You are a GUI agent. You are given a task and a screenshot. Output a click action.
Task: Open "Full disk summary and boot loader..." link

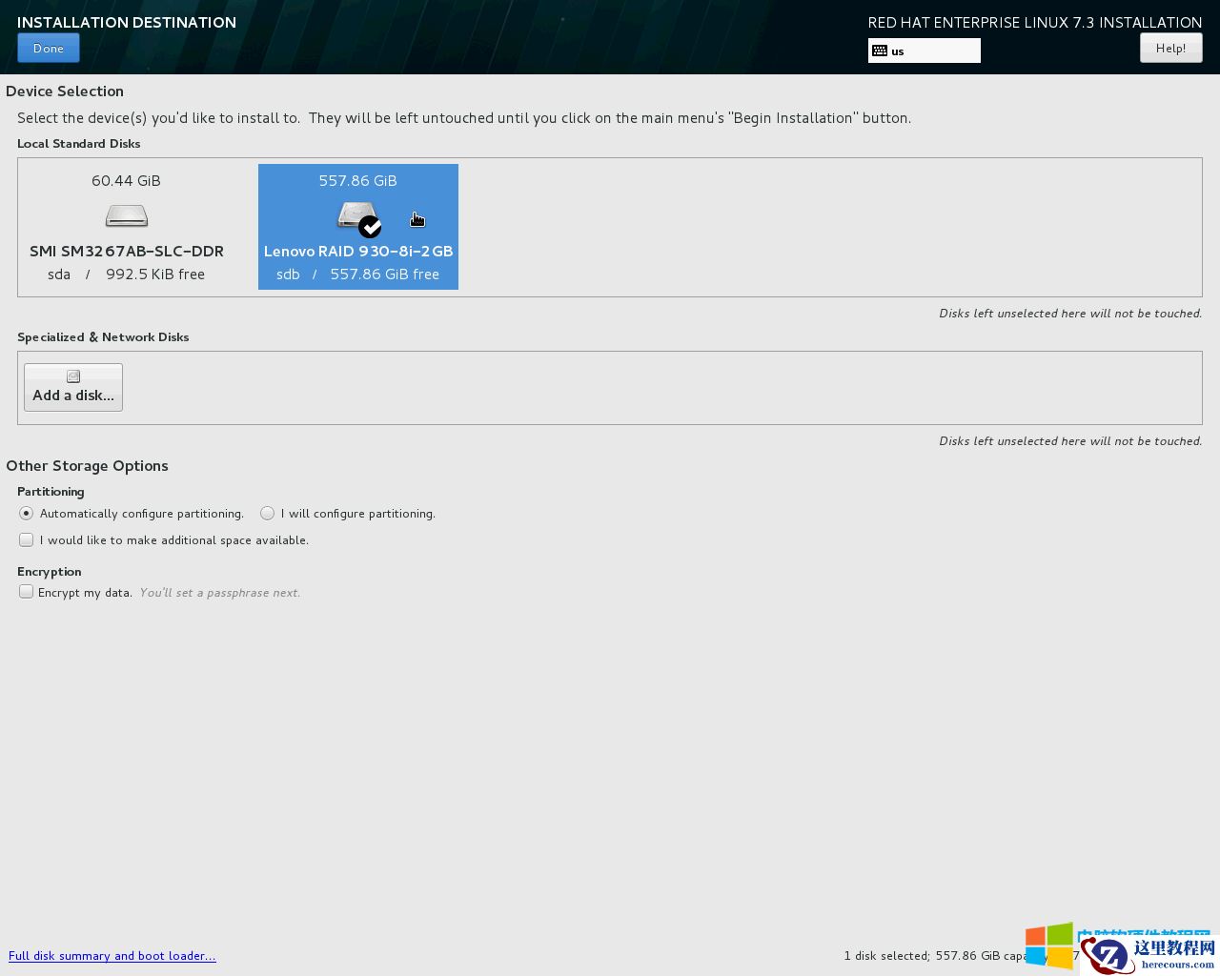[112, 955]
